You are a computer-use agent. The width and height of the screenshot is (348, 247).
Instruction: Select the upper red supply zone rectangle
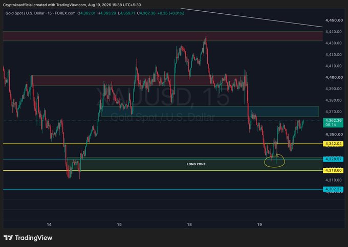(163, 36)
